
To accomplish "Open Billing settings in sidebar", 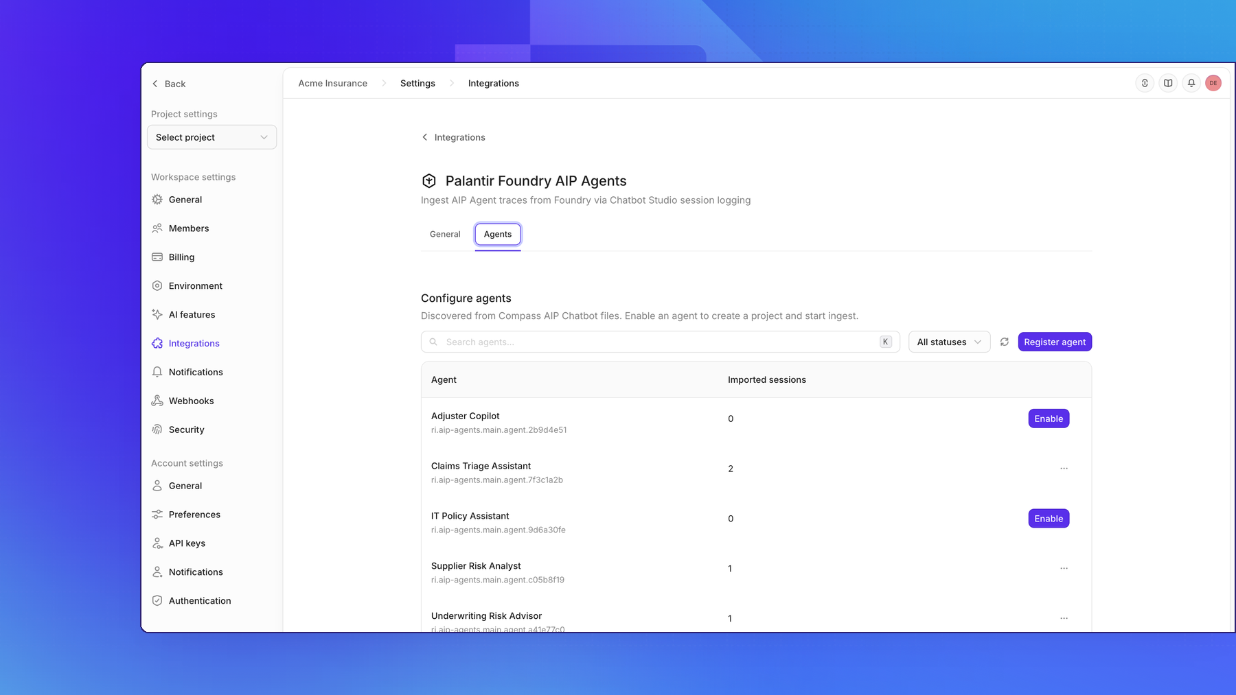I will pyautogui.click(x=181, y=257).
